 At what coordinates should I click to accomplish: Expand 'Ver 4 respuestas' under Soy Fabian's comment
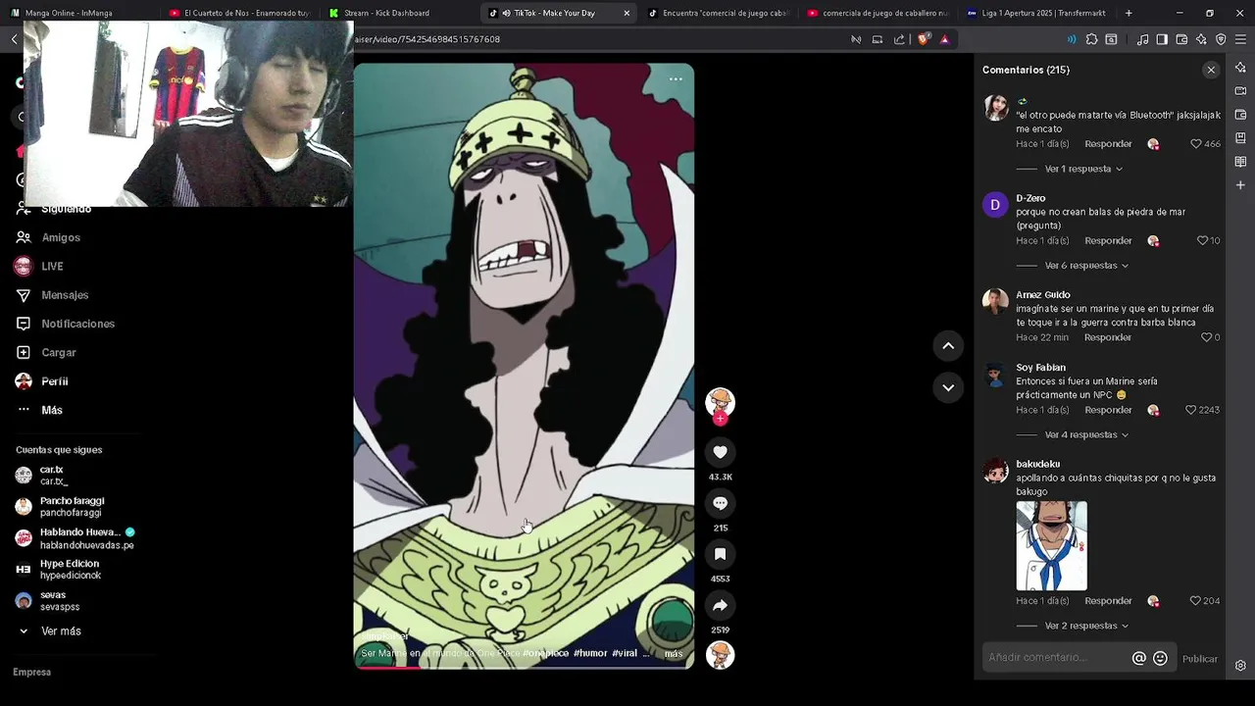click(1086, 434)
